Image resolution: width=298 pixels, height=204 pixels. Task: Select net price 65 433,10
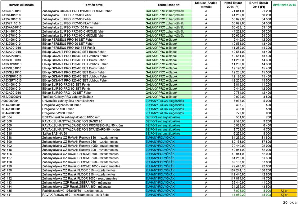point(233,27)
